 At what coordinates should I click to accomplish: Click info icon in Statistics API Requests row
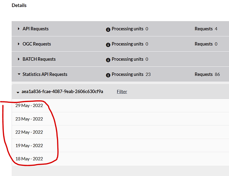(108, 75)
